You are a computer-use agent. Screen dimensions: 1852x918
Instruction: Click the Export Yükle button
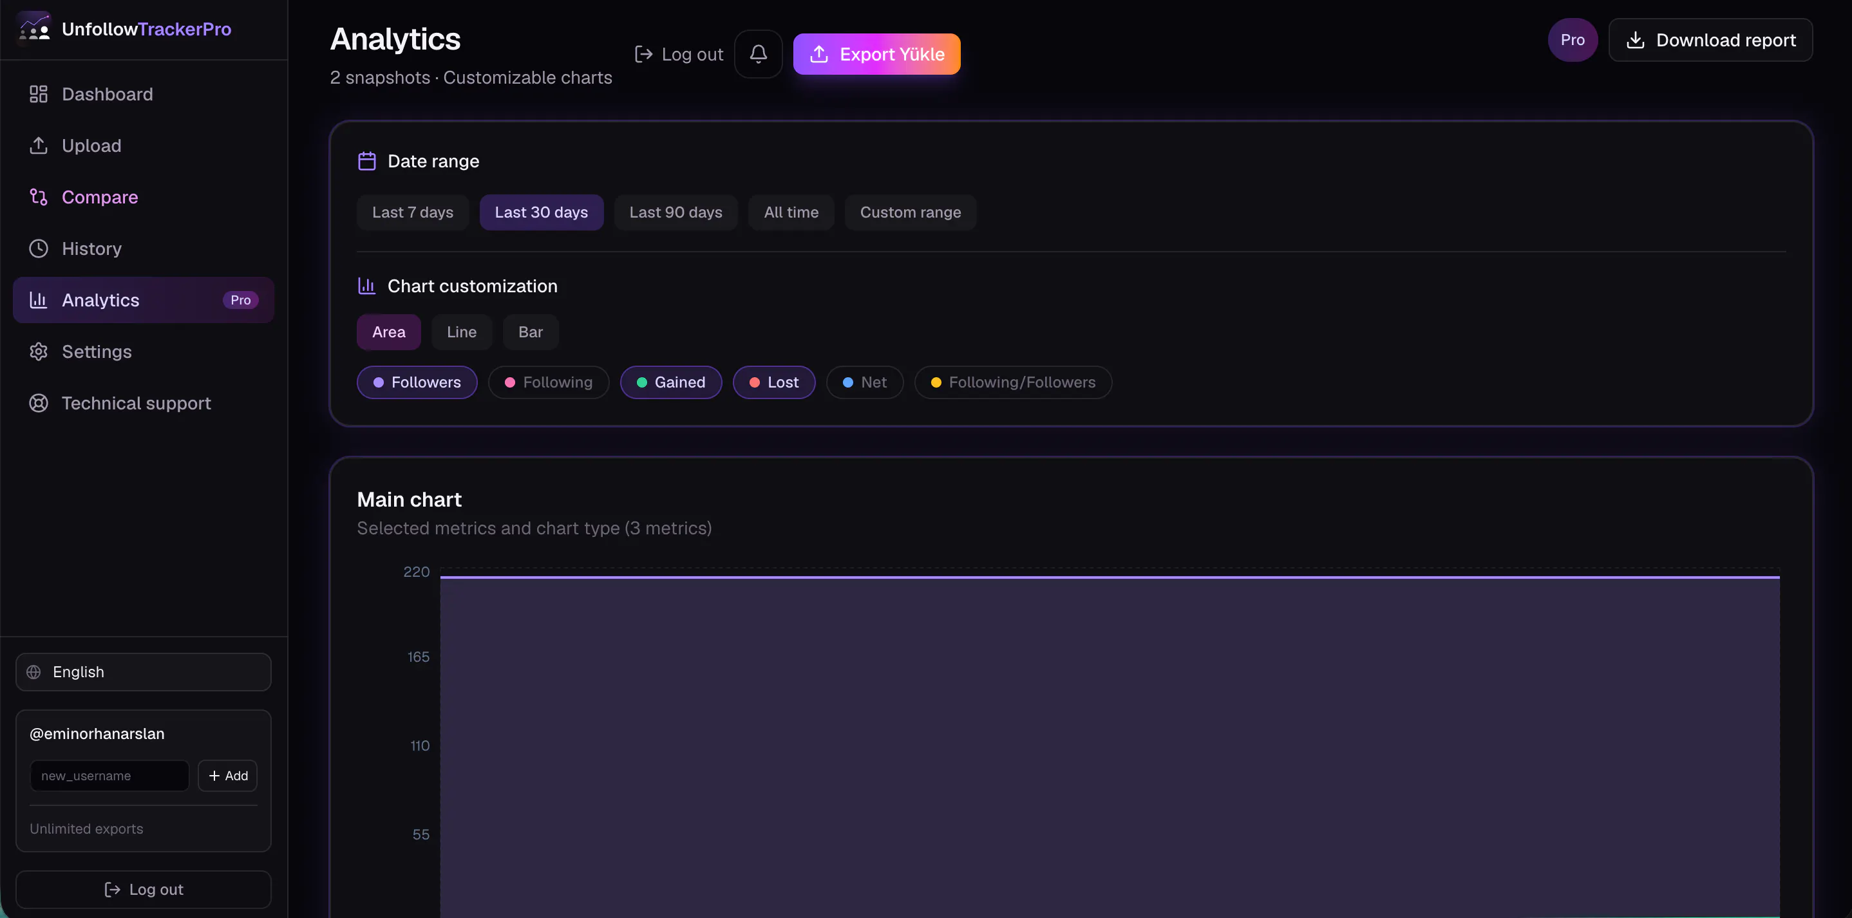(876, 54)
